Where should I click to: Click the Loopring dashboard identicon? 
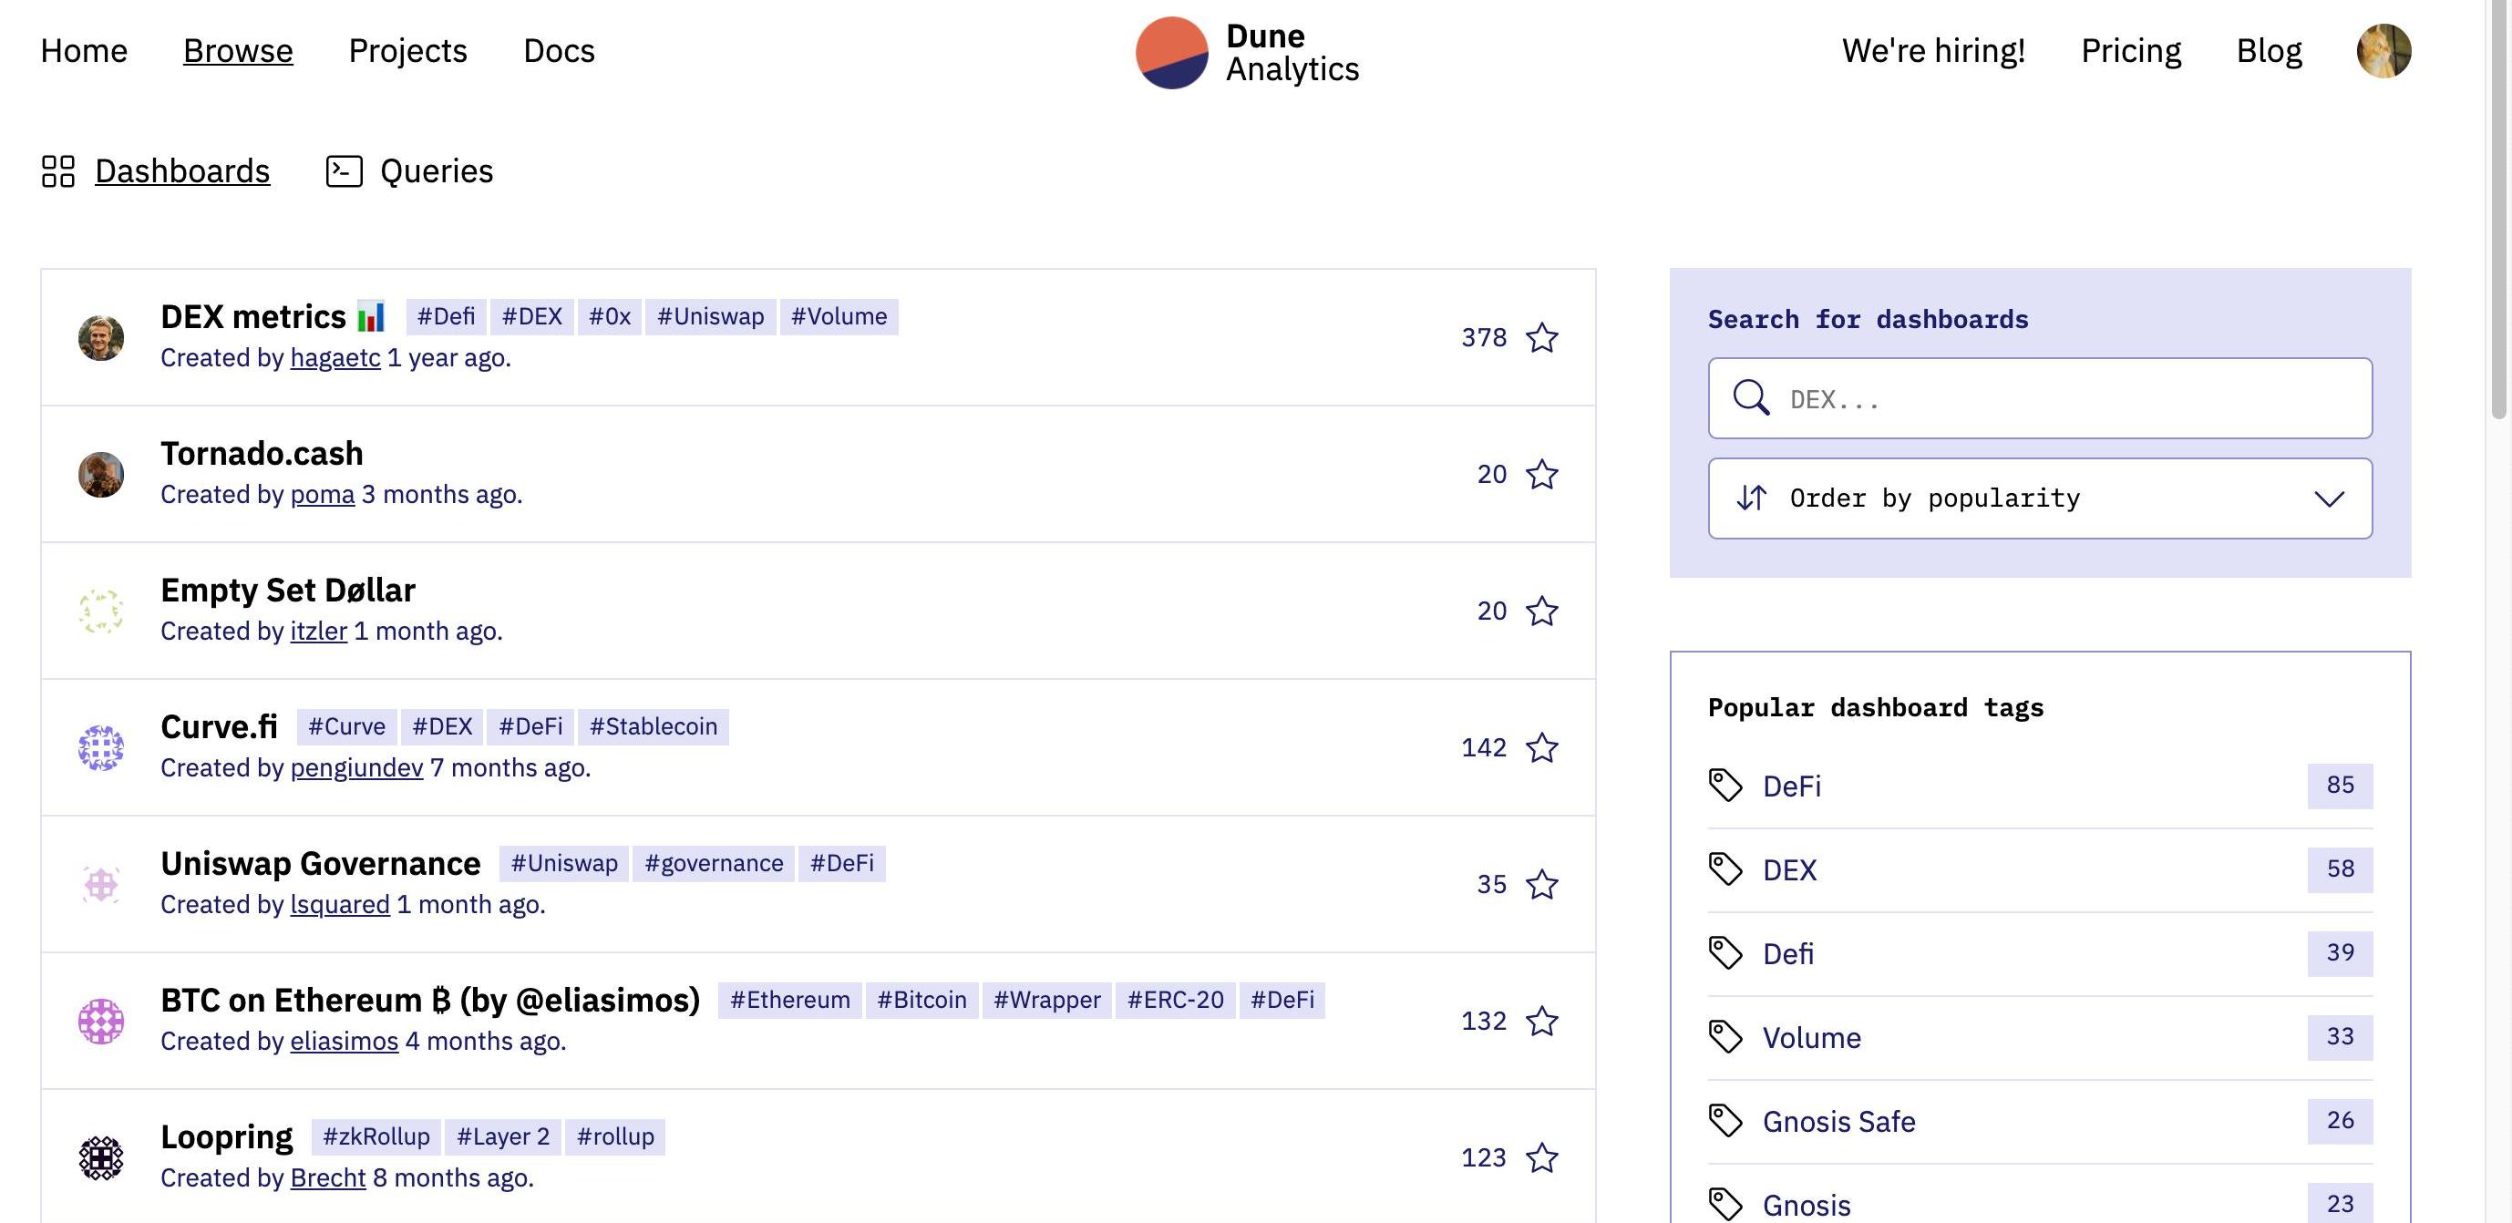point(101,1157)
